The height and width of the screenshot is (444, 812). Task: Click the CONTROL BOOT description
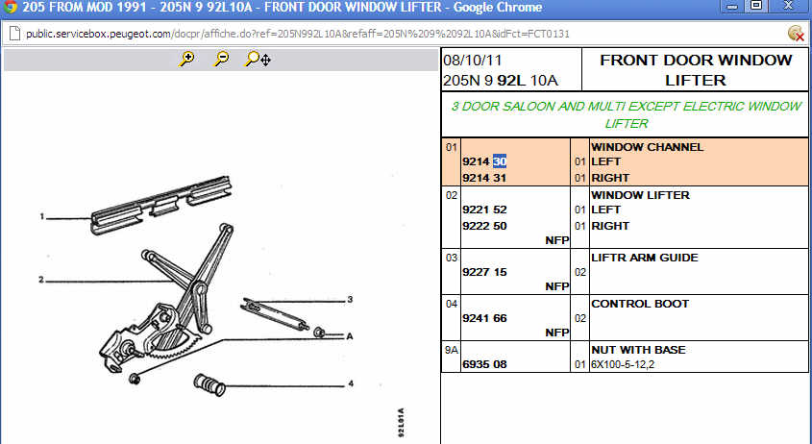pyautogui.click(x=640, y=304)
